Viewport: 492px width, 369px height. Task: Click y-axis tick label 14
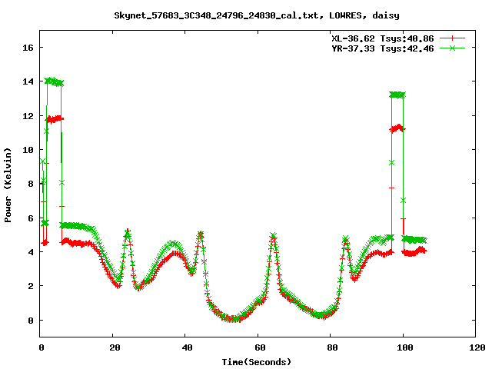coord(28,81)
